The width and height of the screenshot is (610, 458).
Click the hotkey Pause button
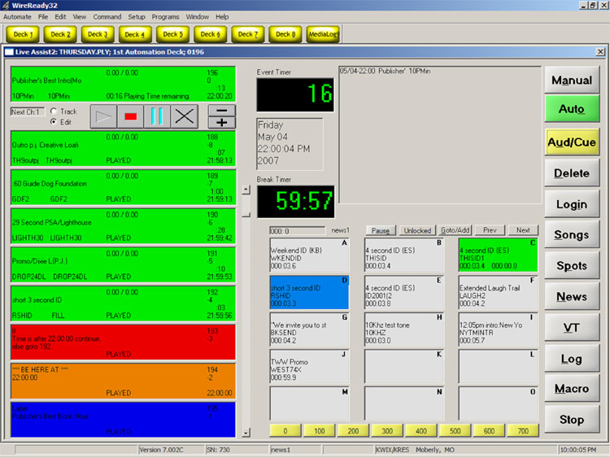[x=381, y=230]
